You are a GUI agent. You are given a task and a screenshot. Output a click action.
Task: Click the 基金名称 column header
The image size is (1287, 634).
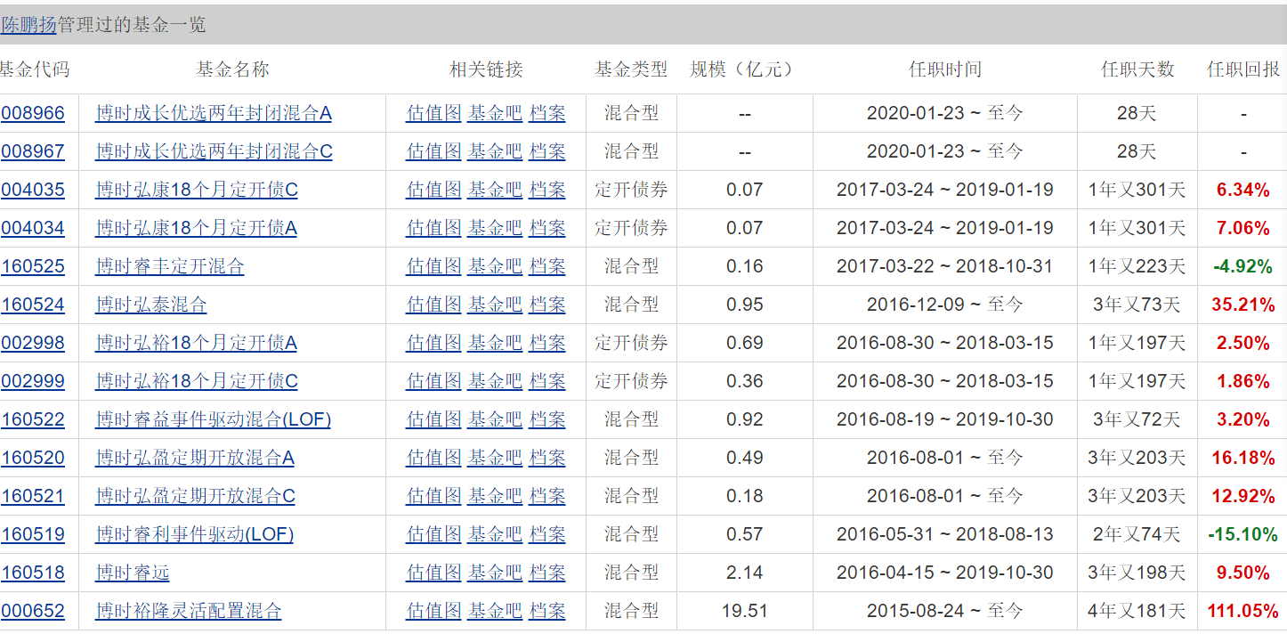(x=232, y=69)
